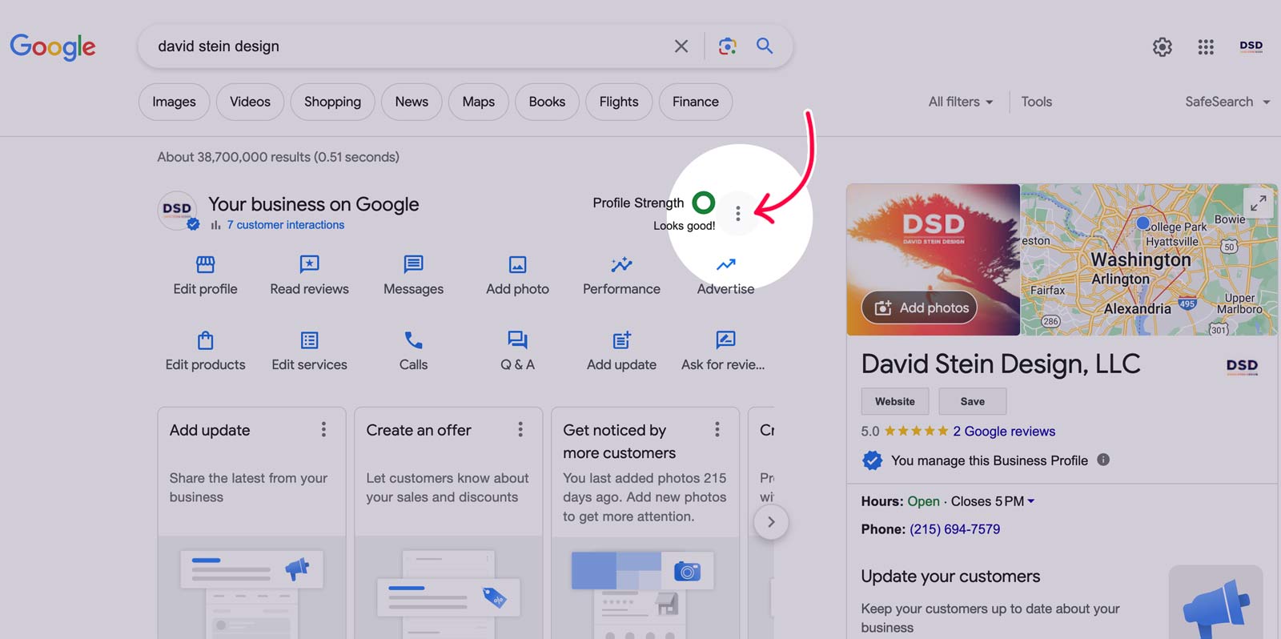Open 2 Google reviews link

tap(1004, 431)
